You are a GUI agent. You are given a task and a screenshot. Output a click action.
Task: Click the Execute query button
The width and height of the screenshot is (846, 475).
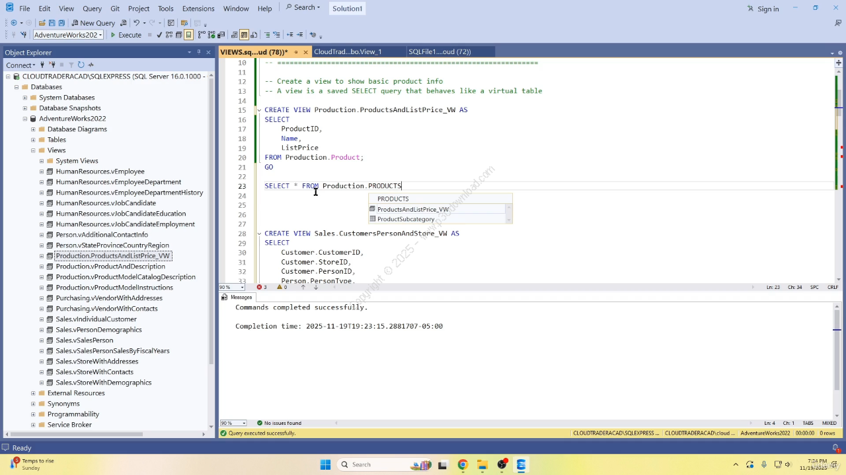click(x=126, y=35)
